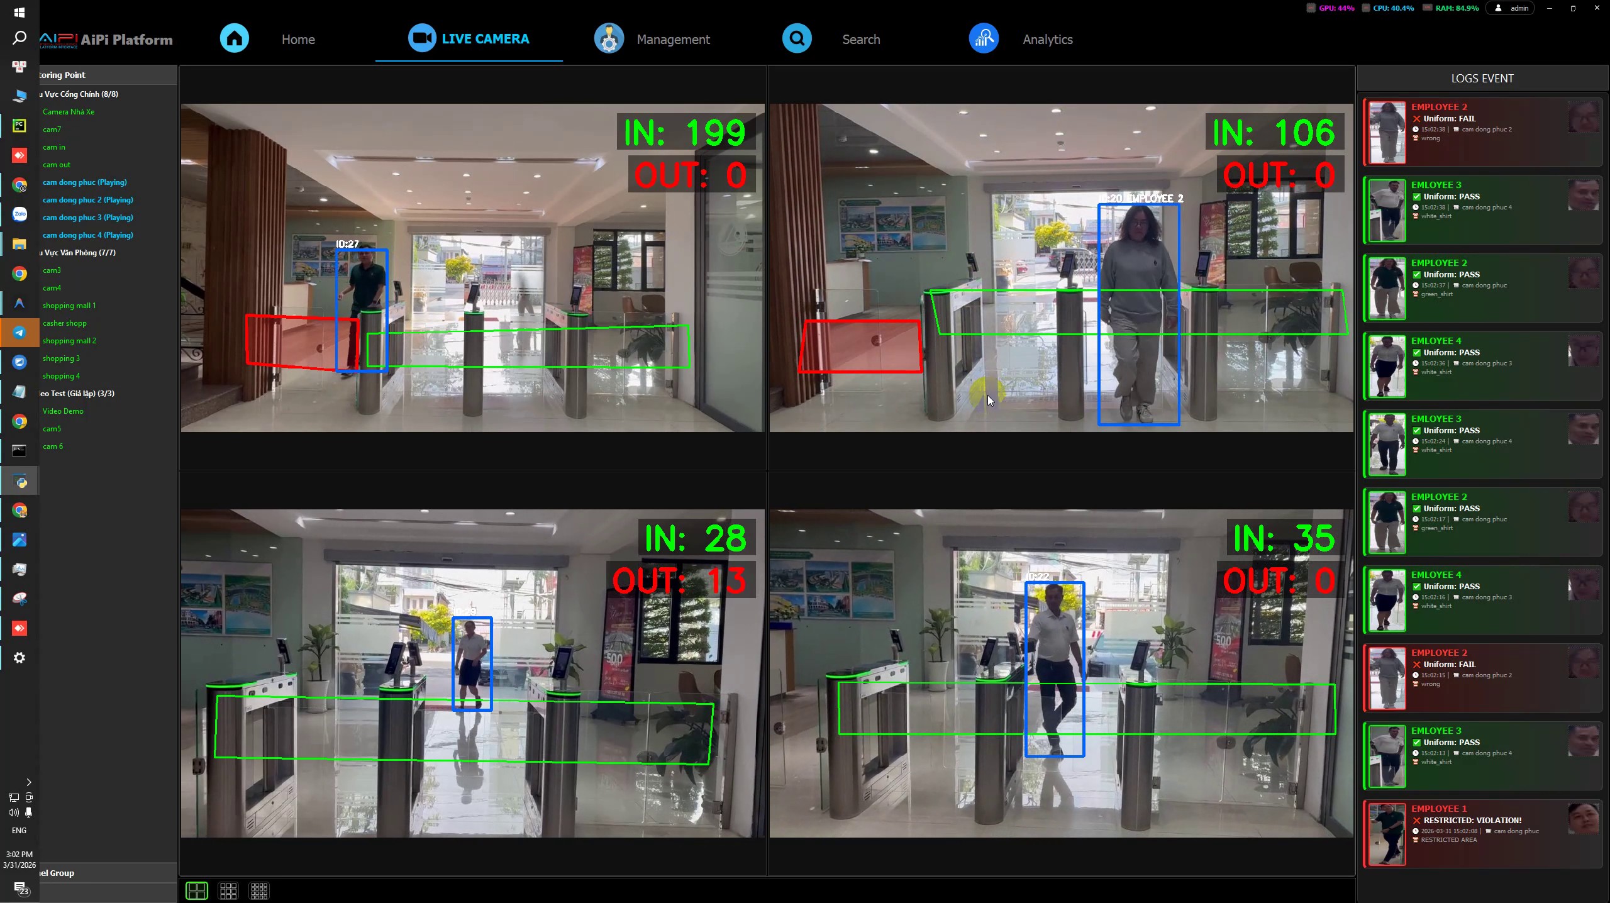Collapse the Vực Cổng Chính (8/8) group
Viewport: 1610px width, 903px height.
click(x=79, y=94)
